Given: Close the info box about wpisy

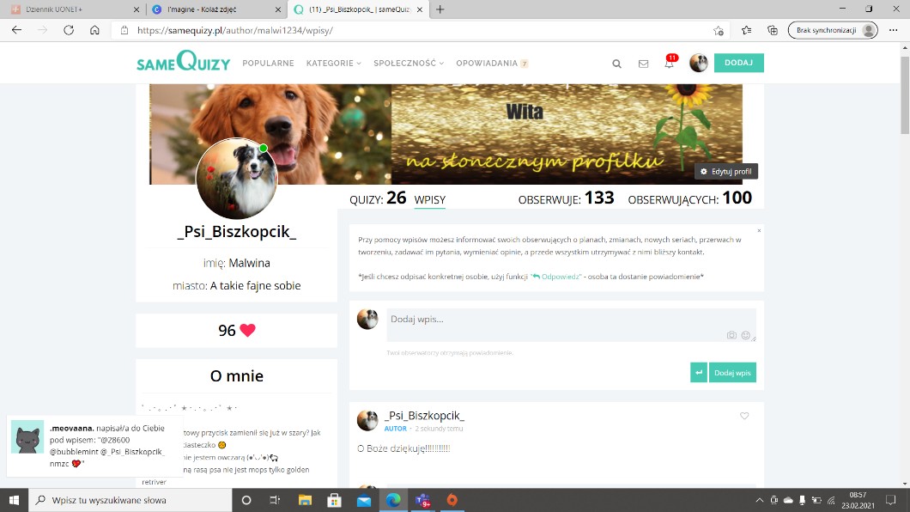Looking at the screenshot, I should pyautogui.click(x=759, y=230).
